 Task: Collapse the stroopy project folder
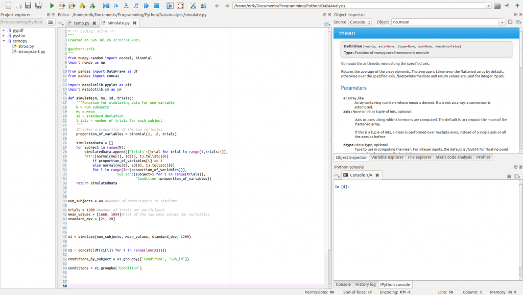point(3,41)
